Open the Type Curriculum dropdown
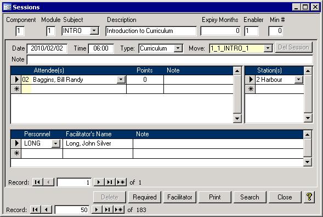The height and width of the screenshot is (217, 323). click(178, 48)
